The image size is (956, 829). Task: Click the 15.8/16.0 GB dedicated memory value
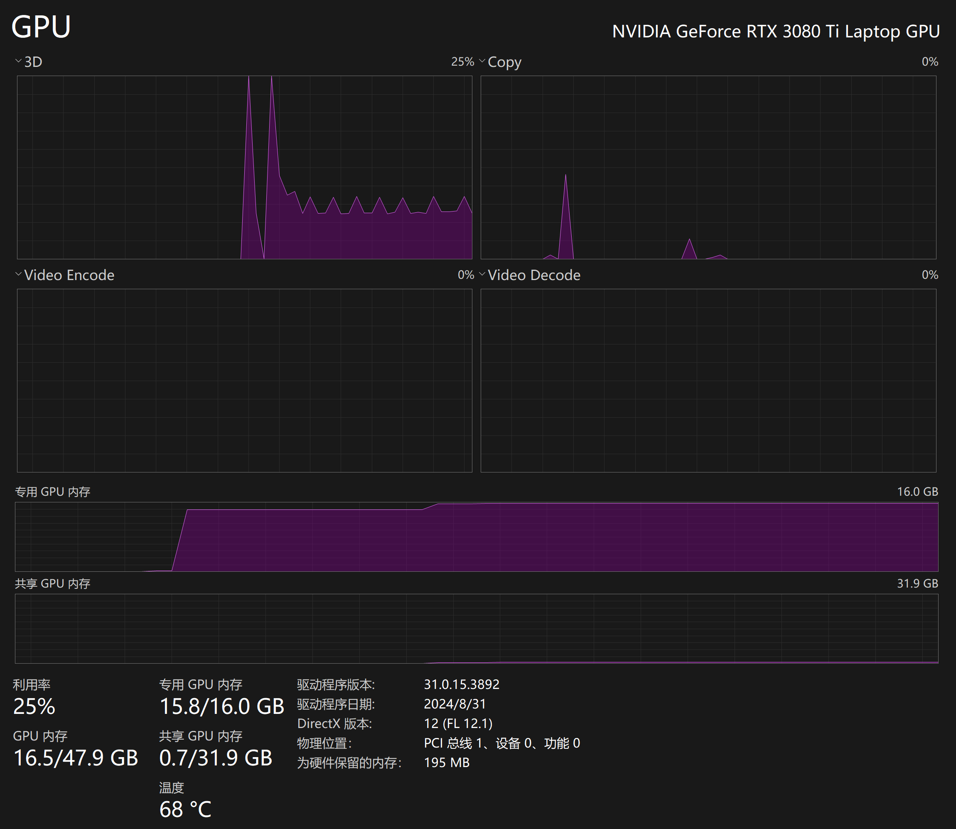point(221,706)
